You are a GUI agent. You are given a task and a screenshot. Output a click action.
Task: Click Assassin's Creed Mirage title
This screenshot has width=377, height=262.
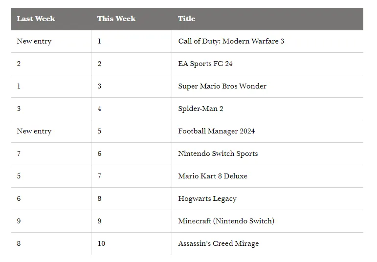pos(219,243)
